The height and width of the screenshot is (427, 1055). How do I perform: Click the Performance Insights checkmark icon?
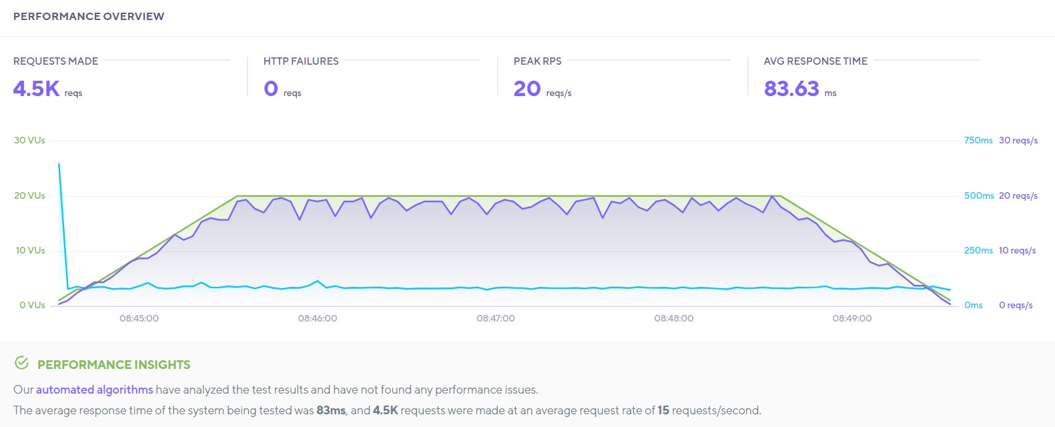click(x=22, y=363)
